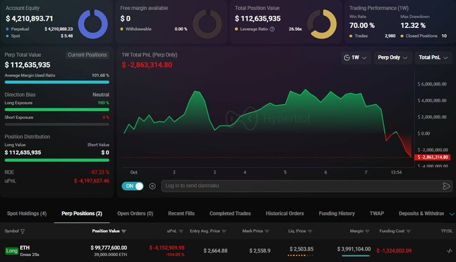Click the Account Equity value $4,210,893.71
456x262 pixels.
(x=30, y=19)
